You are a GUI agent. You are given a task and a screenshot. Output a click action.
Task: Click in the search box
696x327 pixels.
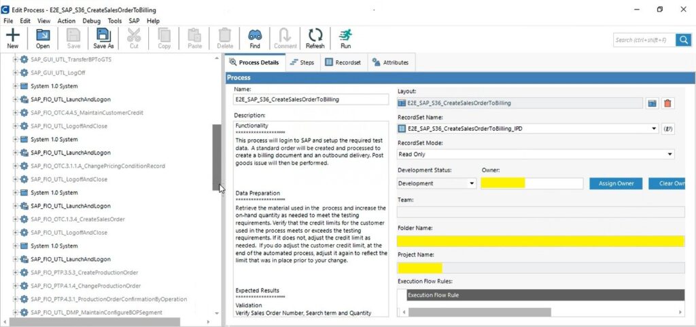point(644,40)
